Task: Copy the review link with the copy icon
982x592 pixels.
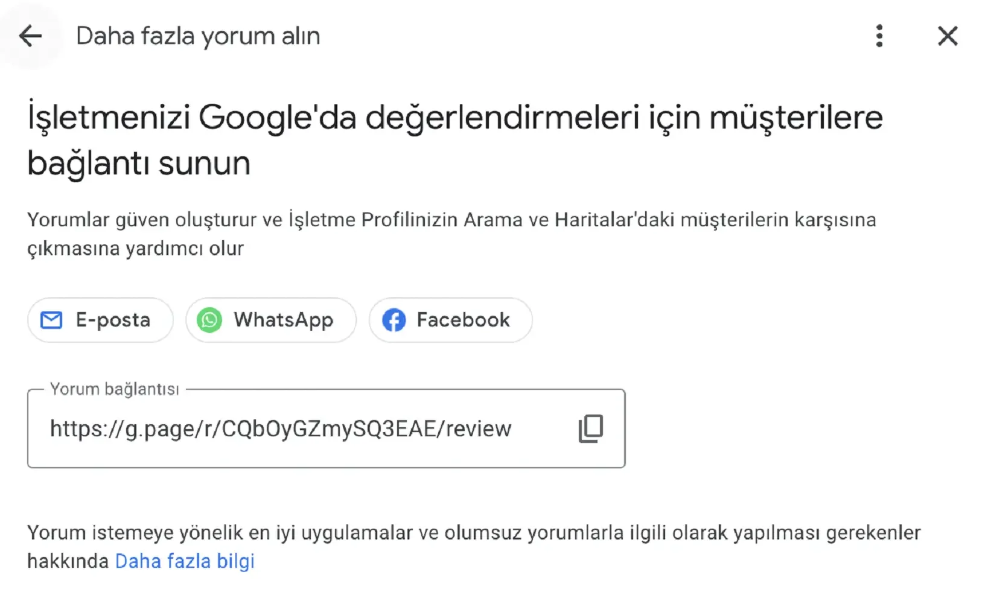Action: point(591,428)
